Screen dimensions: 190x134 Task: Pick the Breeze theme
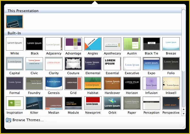click(x=171, y=44)
